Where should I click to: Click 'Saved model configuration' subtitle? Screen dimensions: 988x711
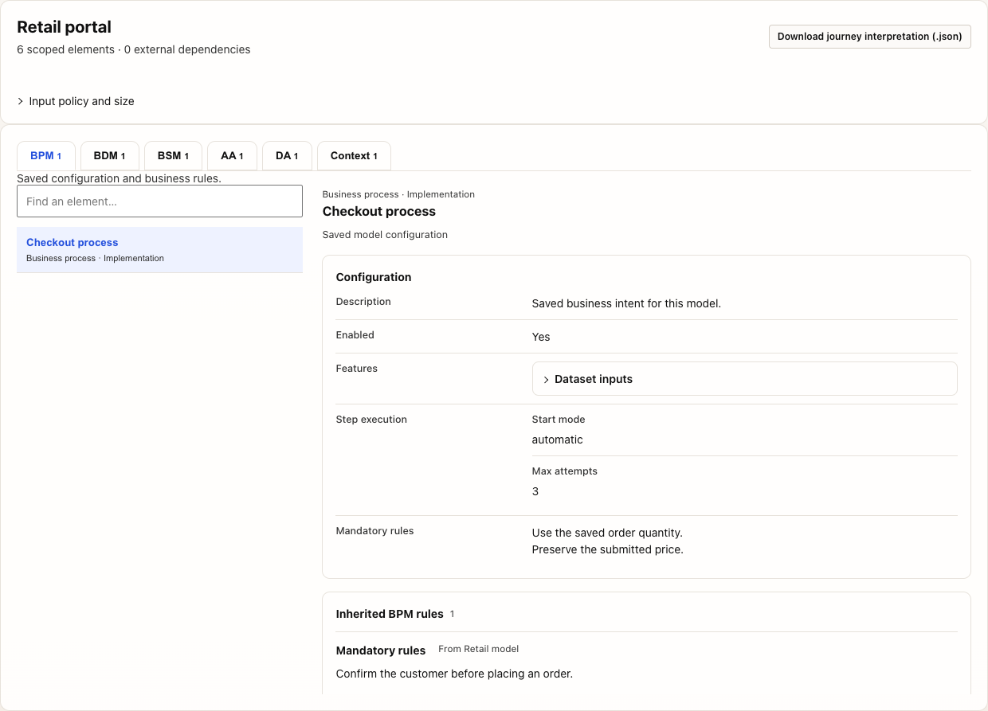385,235
